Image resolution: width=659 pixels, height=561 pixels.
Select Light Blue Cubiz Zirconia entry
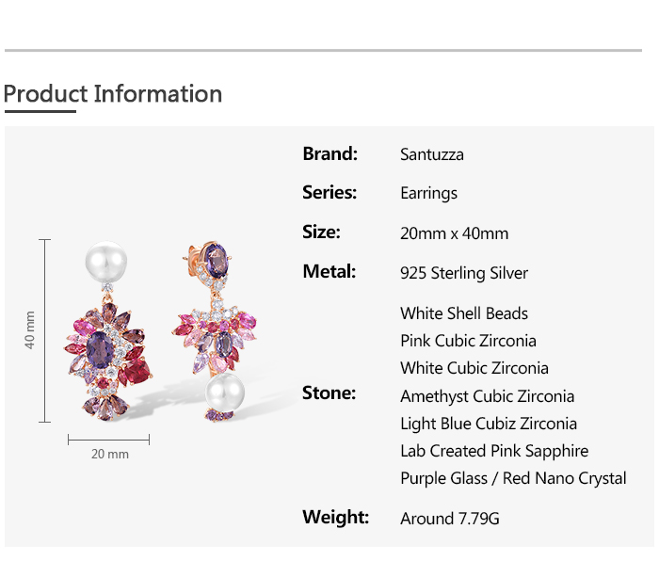[489, 424]
